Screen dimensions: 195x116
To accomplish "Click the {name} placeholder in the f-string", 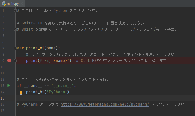I will 60,61.
